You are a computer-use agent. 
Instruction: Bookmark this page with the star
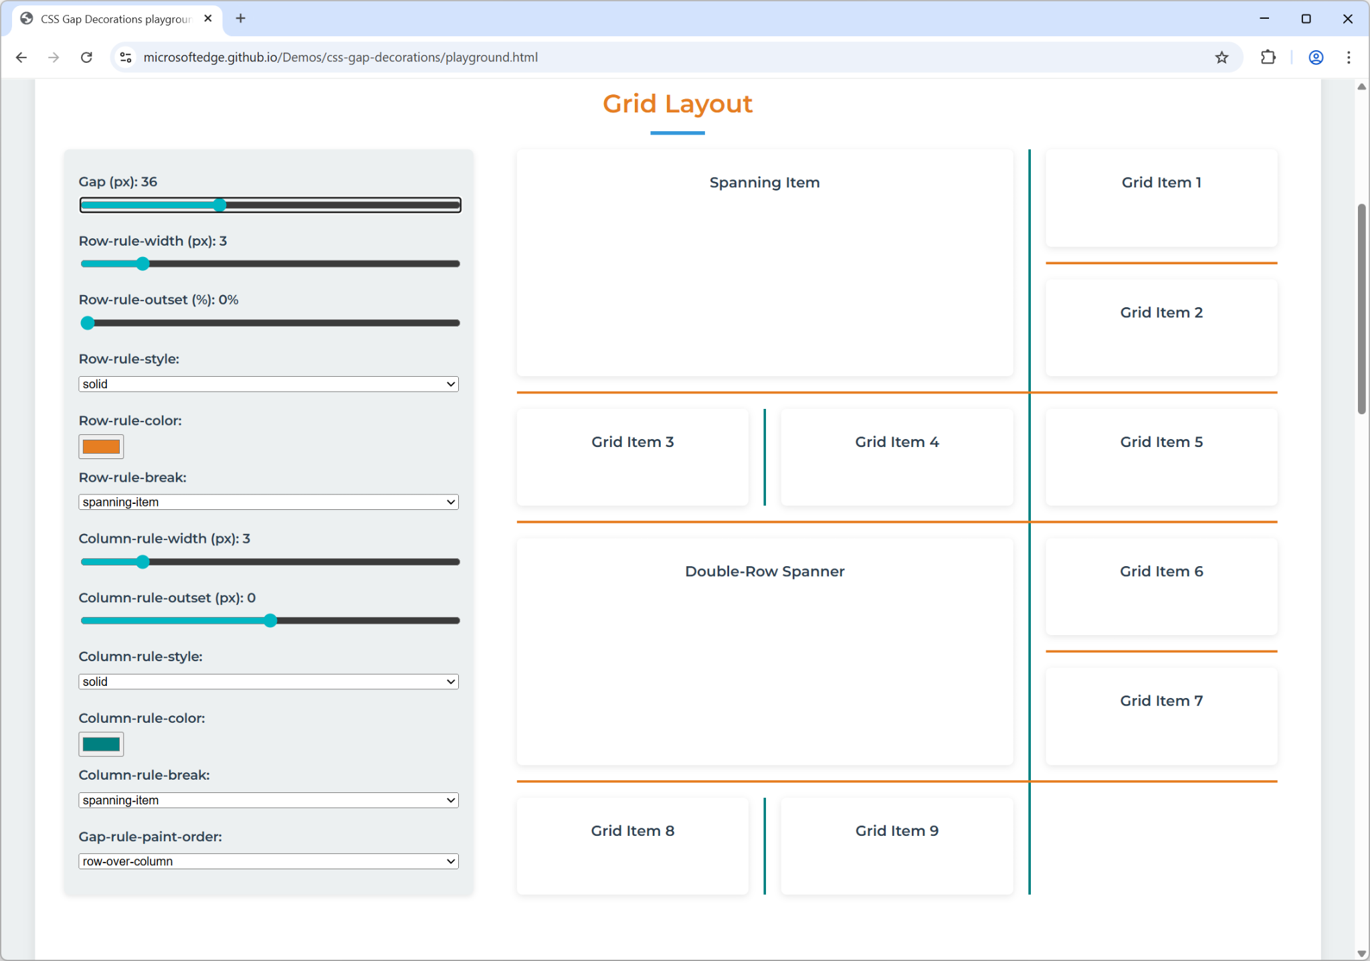click(x=1222, y=57)
